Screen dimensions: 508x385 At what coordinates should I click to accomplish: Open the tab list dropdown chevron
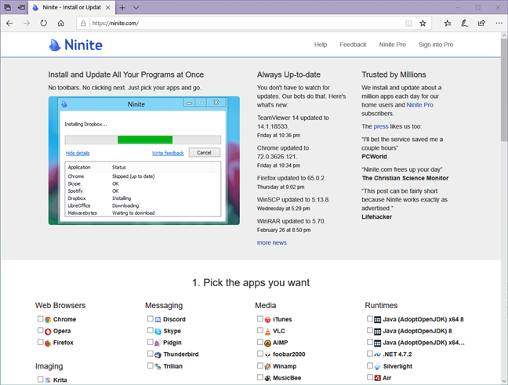(136, 8)
